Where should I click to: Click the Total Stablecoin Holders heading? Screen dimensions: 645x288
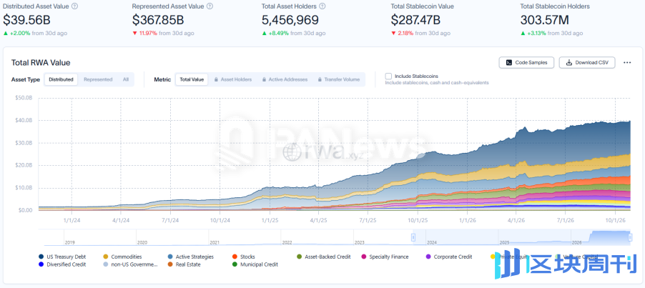click(555, 6)
